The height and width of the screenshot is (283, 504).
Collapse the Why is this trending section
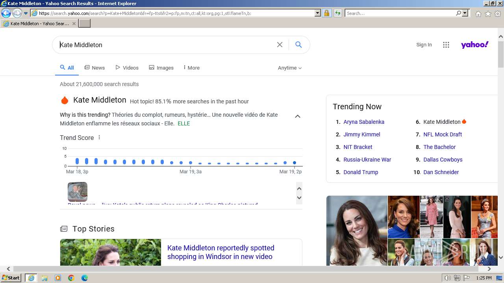(298, 116)
